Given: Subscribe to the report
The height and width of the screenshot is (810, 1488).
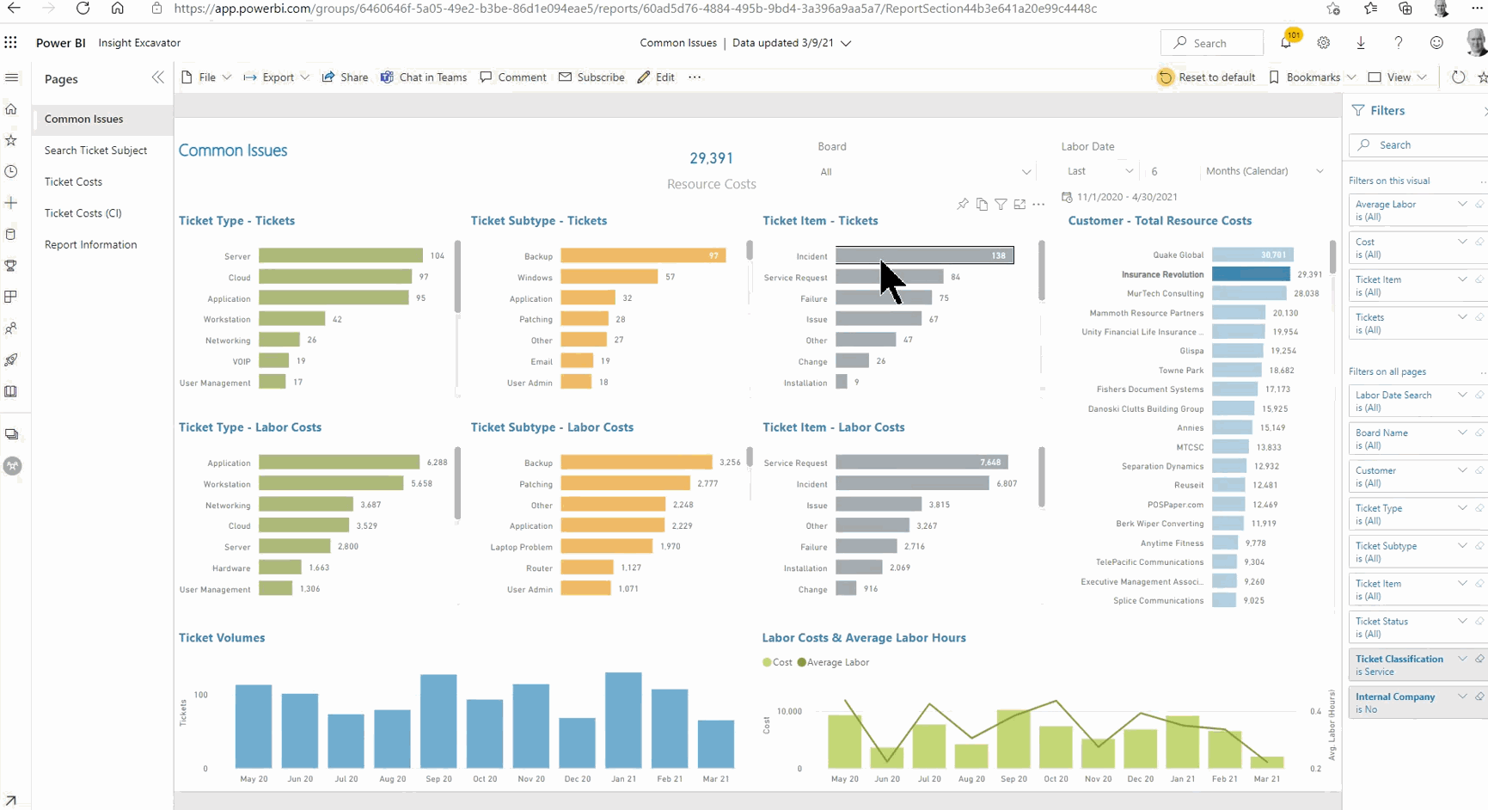Looking at the screenshot, I should pos(591,77).
